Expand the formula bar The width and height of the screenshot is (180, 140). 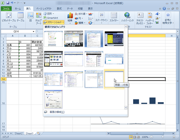coord(178,31)
